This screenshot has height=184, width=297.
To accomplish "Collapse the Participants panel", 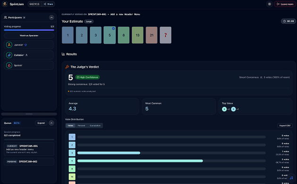I will tap(51, 17).
